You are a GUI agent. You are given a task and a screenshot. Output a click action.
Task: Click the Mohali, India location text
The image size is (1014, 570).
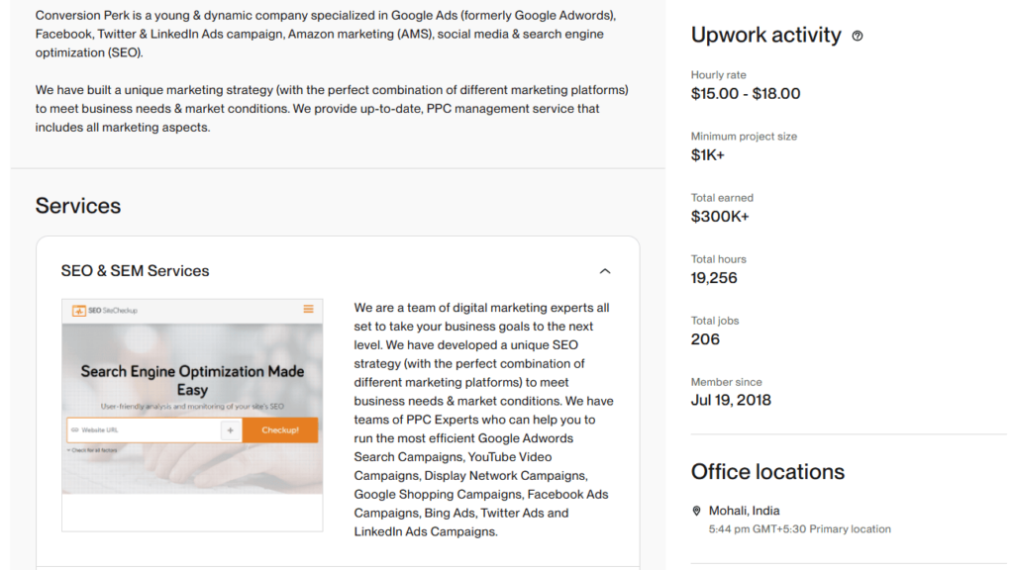point(745,511)
